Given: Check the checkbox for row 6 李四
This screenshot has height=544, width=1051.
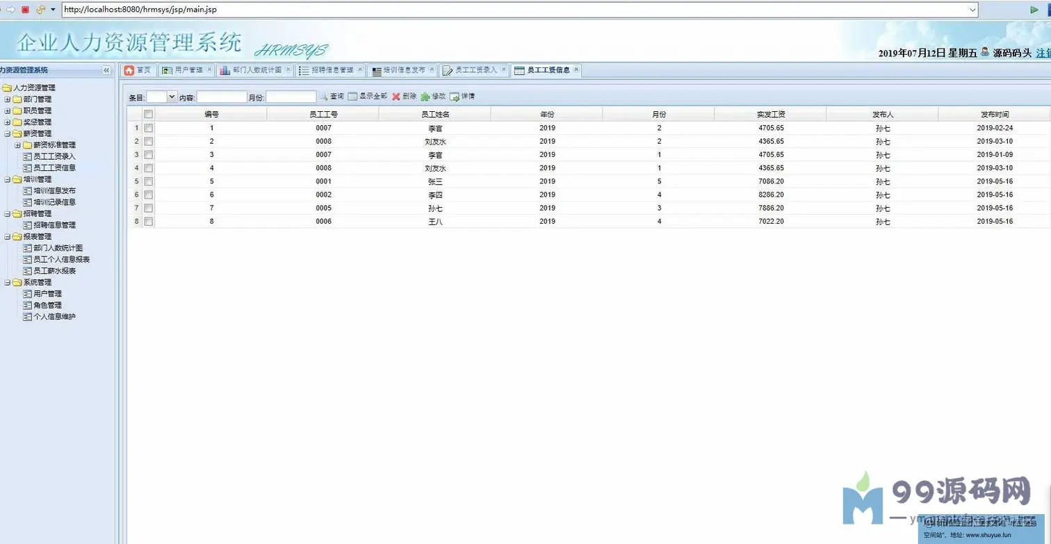Looking at the screenshot, I should [148, 195].
